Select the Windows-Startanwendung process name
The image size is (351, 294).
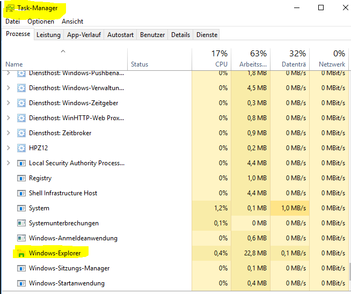pos(67,283)
